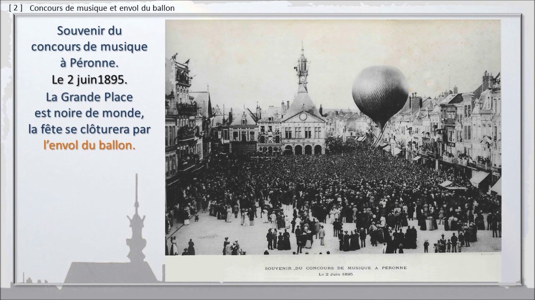The height and width of the screenshot is (300, 535).
Task: Click the heading line "Souvenir du"
Action: click(89, 31)
